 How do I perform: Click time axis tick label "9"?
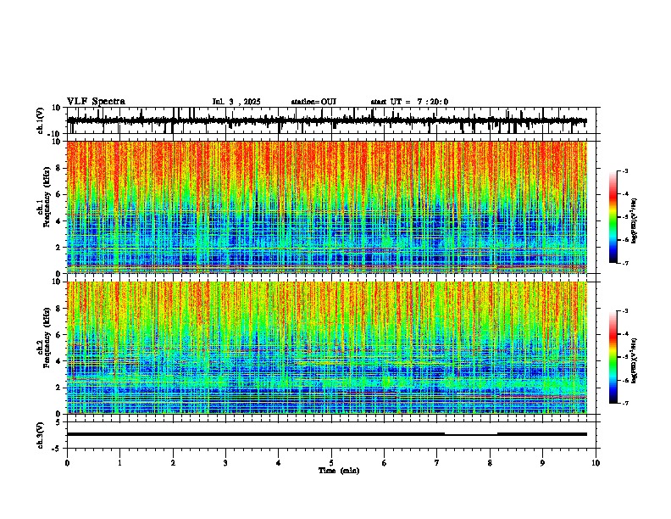click(x=542, y=463)
